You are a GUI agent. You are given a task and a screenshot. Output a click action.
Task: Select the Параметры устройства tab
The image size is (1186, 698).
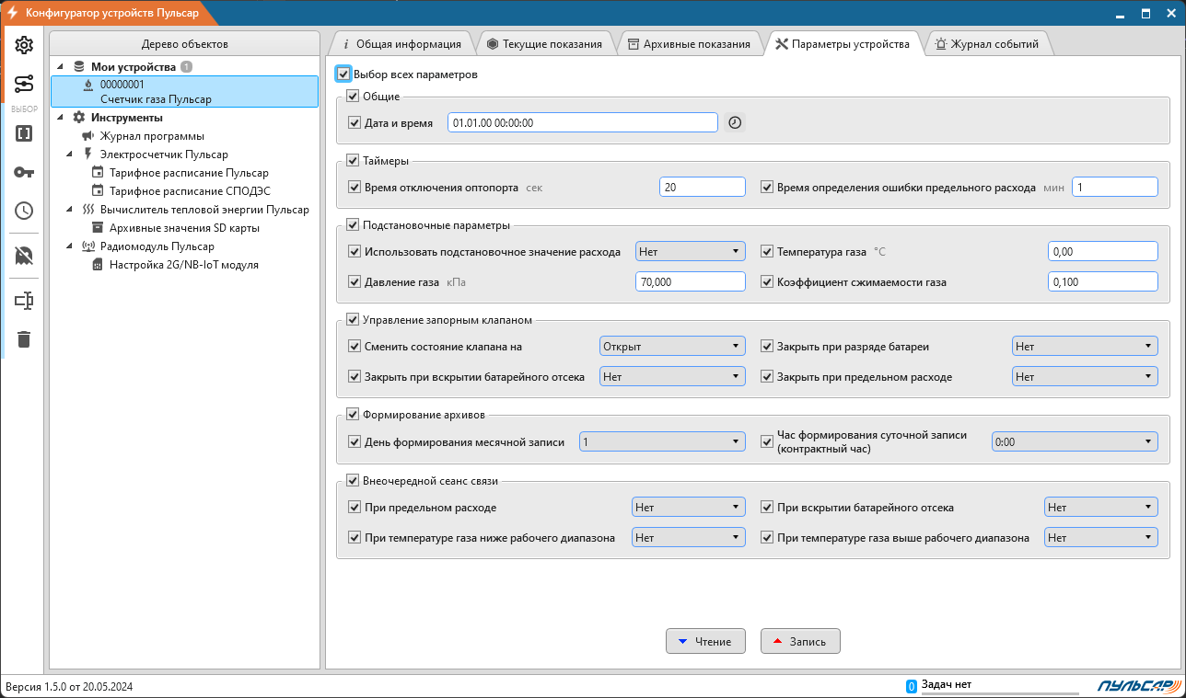(x=843, y=44)
